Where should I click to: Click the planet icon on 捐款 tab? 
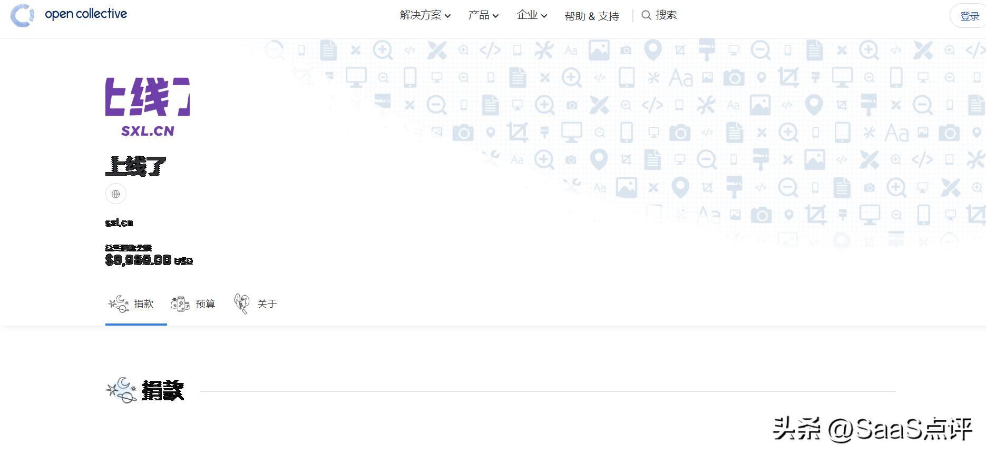119,304
